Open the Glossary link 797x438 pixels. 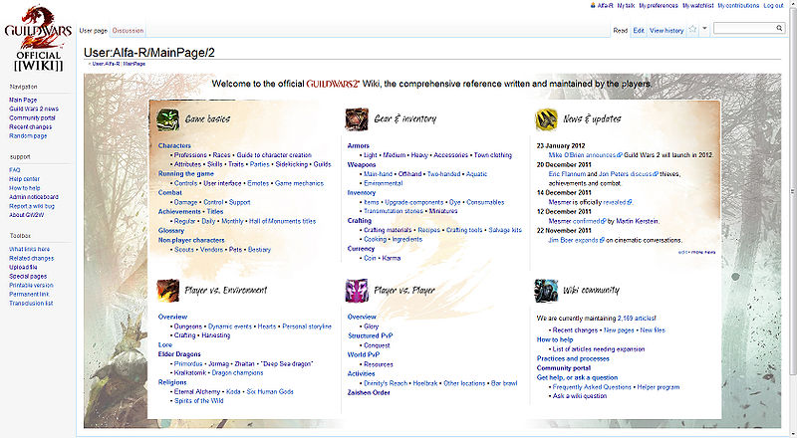click(x=170, y=231)
